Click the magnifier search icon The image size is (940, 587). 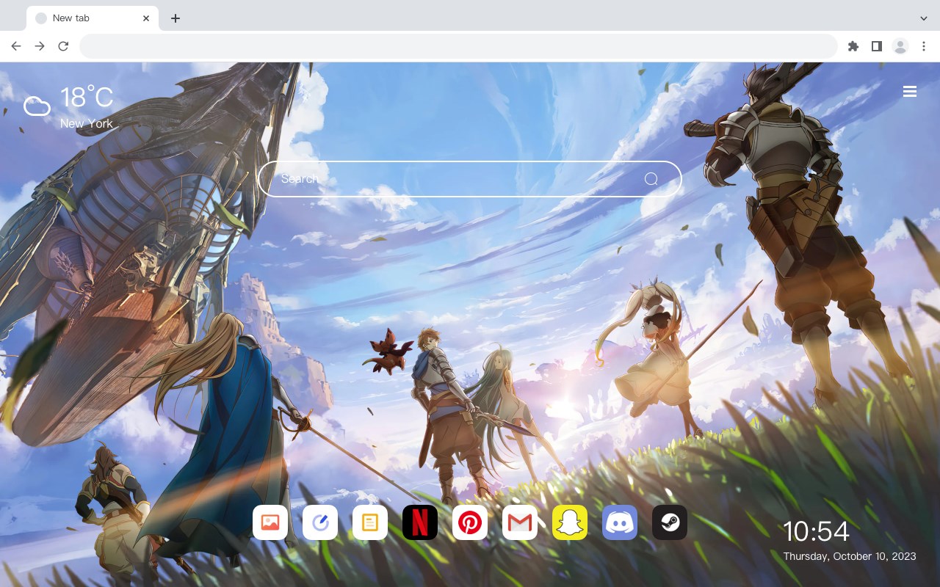651,179
